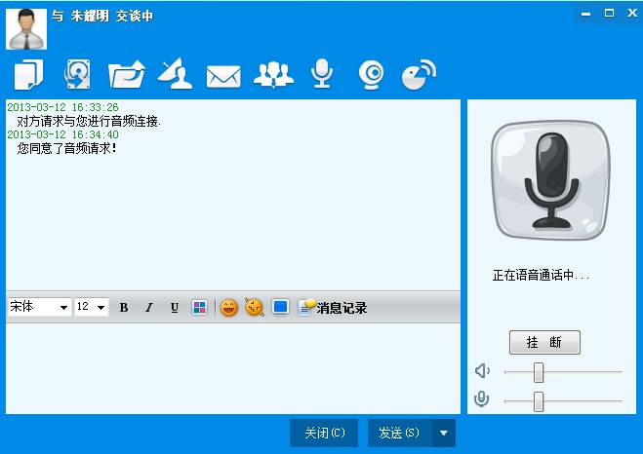Click the blue screen capture icon
The width and height of the screenshot is (643, 454).
pos(280,308)
